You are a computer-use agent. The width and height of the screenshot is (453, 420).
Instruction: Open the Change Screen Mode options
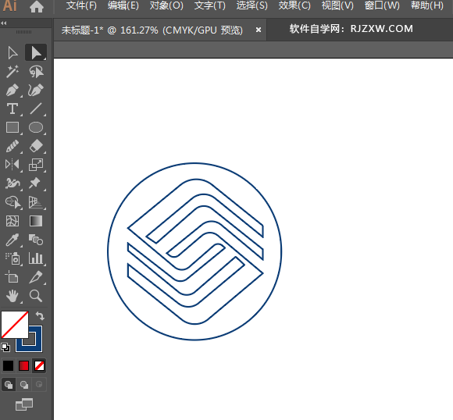tap(24, 404)
